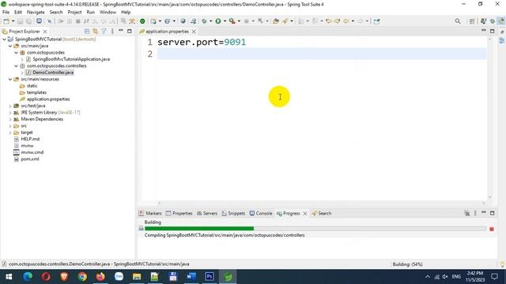This screenshot has height=284, width=506.
Task: Click the Back navigation arrow icon
Action: click(346, 21)
